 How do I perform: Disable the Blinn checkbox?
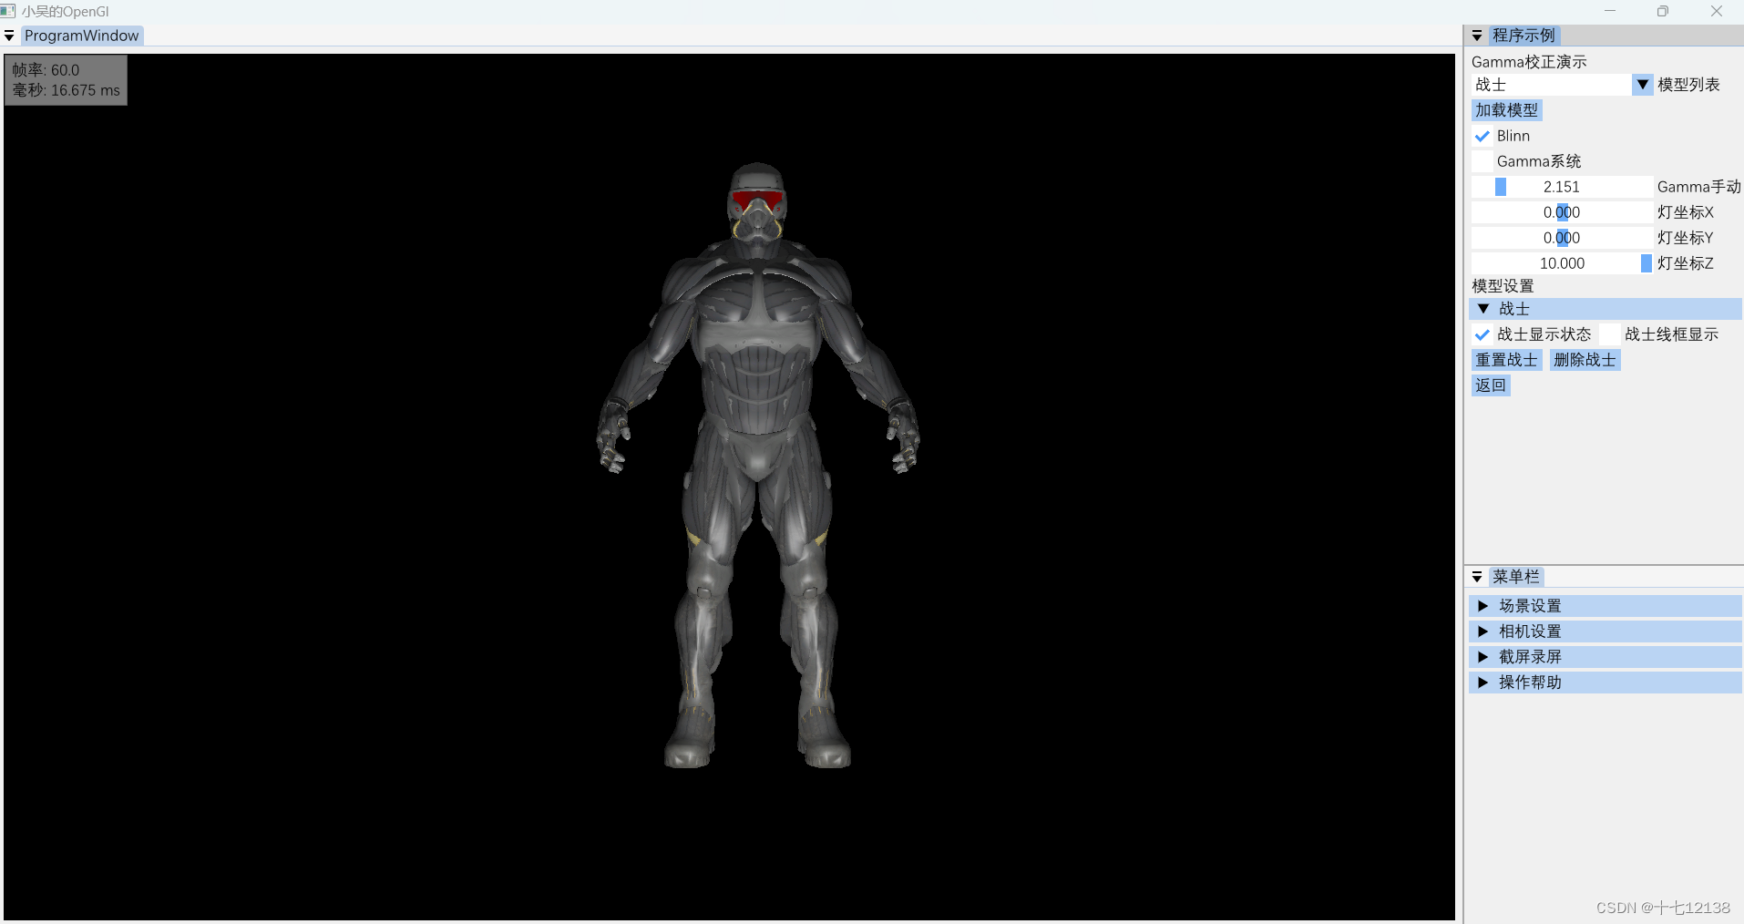(x=1481, y=136)
